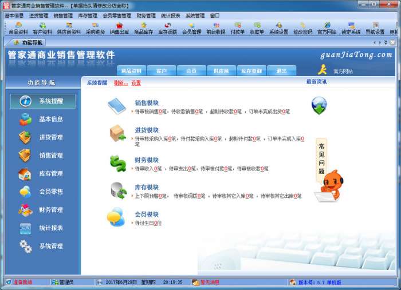
Task: Click the 刷新 link
Action: pos(121,83)
